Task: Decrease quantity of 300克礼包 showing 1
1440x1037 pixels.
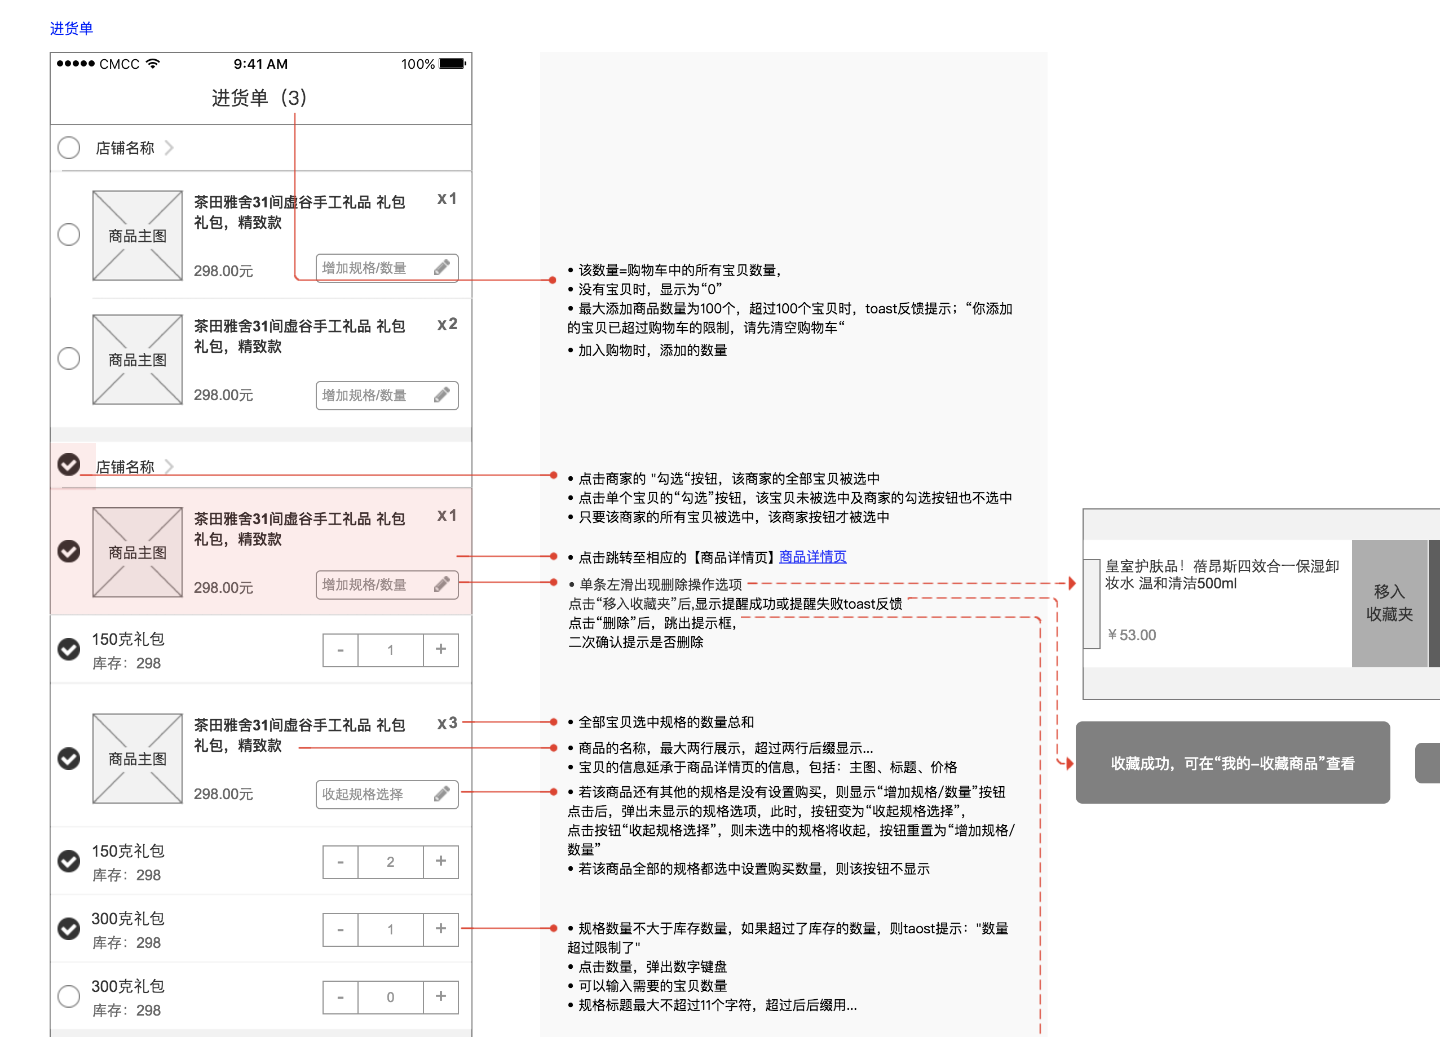Action: tap(341, 930)
